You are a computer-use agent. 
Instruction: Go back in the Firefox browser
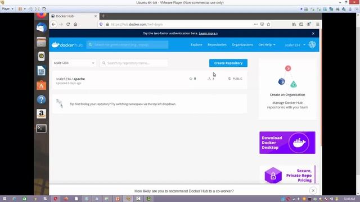point(54,24)
